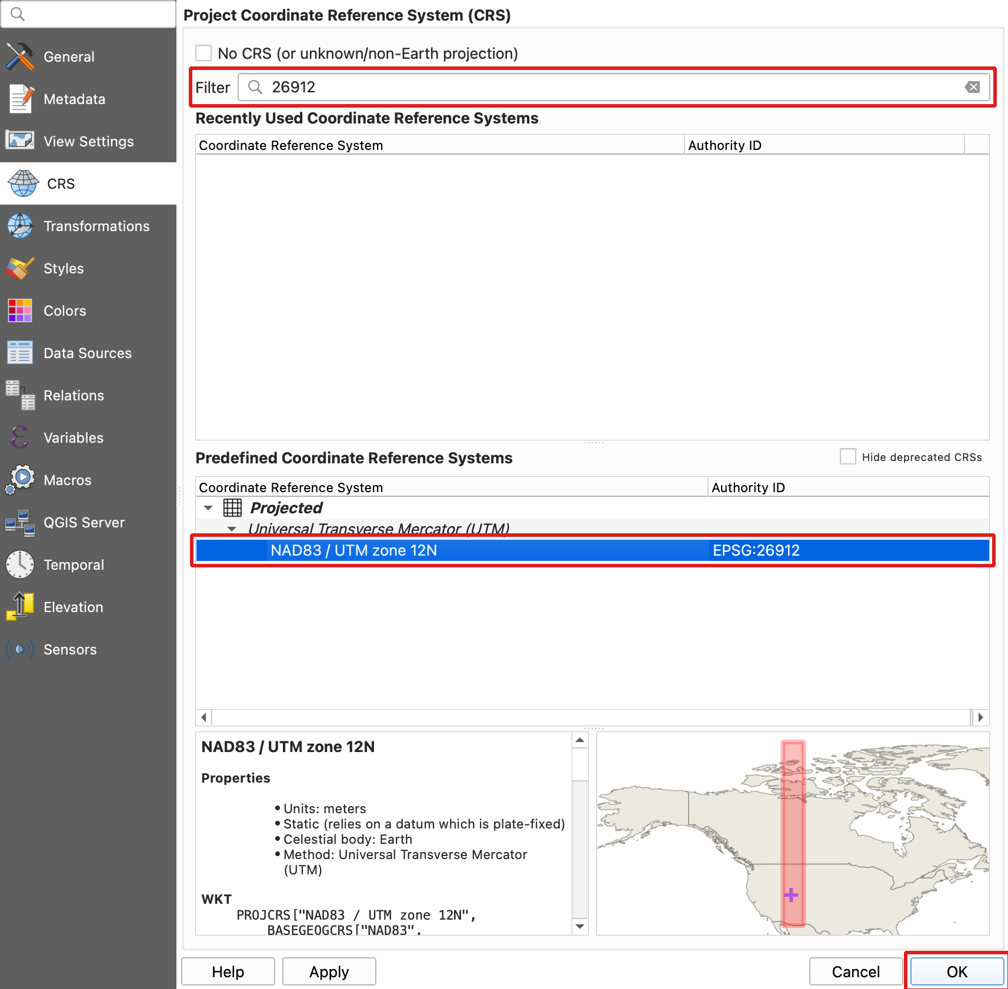Enable the No CRS checkbox

click(x=203, y=53)
